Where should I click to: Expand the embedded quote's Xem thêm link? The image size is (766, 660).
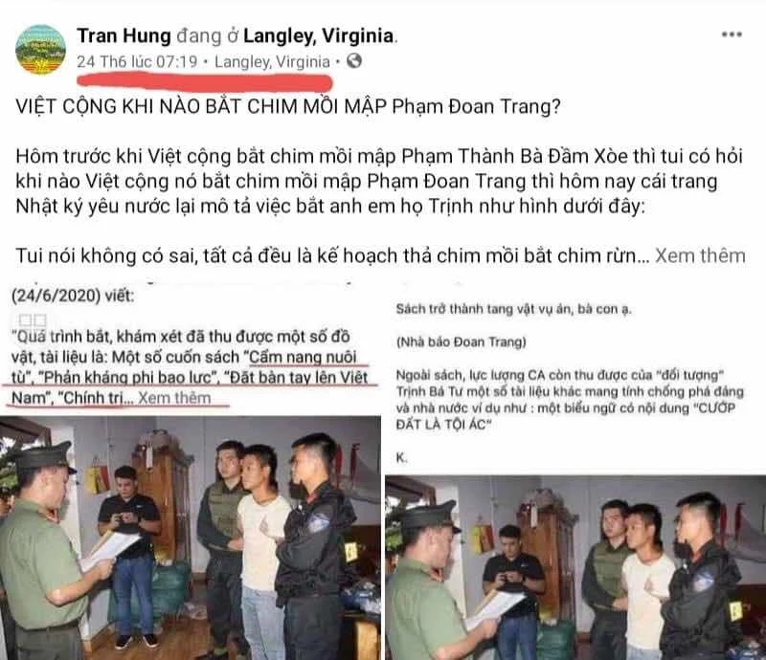click(174, 398)
